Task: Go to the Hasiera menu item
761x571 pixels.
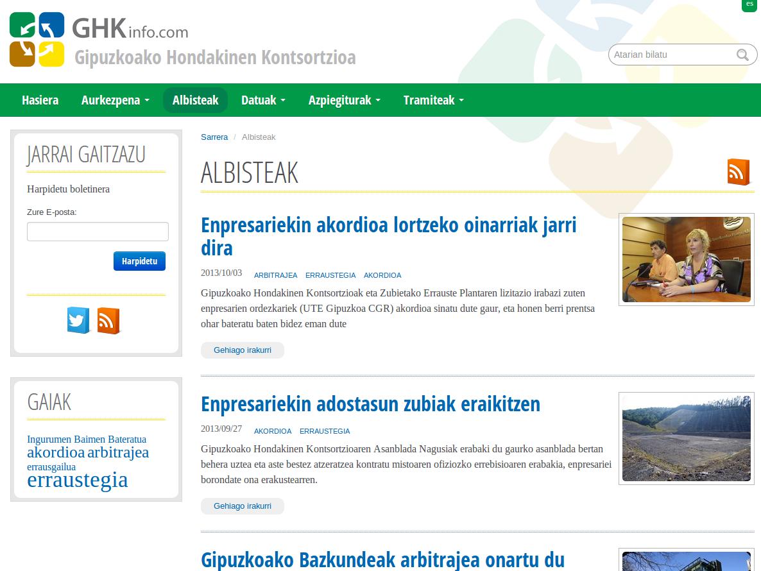Action: pyautogui.click(x=40, y=100)
